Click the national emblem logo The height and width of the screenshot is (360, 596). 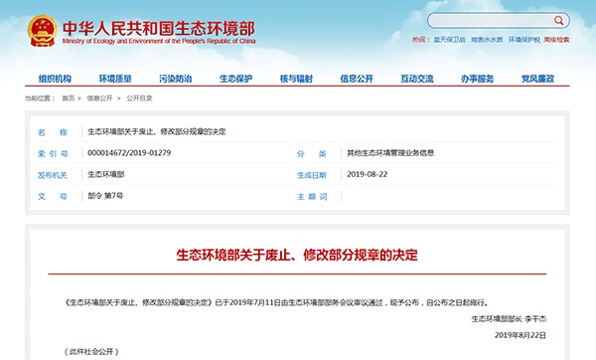42,31
